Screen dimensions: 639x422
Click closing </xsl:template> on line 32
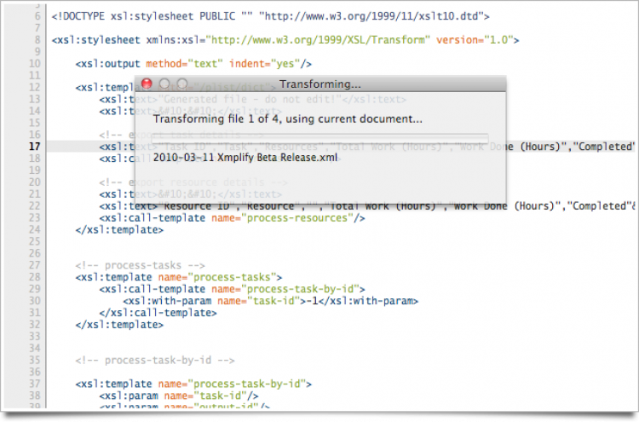coord(119,325)
